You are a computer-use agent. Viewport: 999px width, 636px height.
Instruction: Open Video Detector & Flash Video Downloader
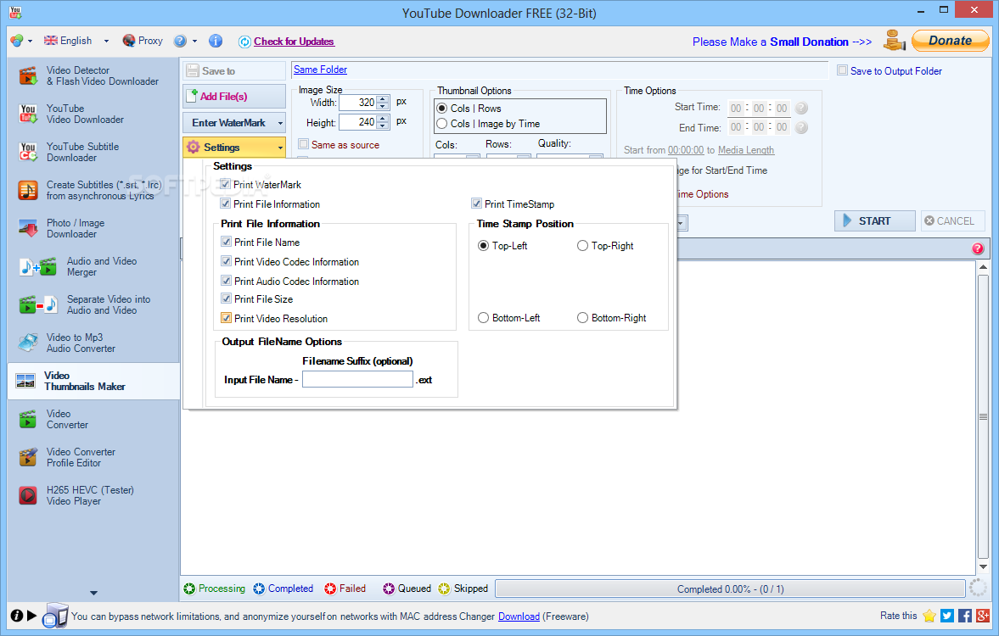(x=93, y=75)
